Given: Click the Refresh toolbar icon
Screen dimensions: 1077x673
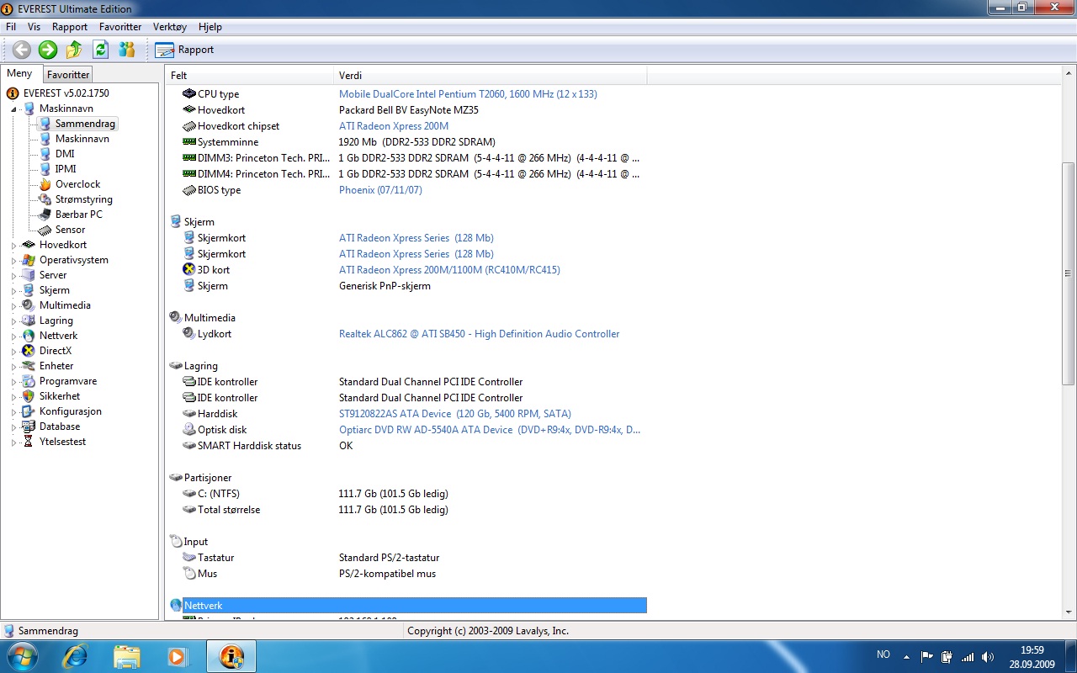Looking at the screenshot, I should pyautogui.click(x=100, y=50).
